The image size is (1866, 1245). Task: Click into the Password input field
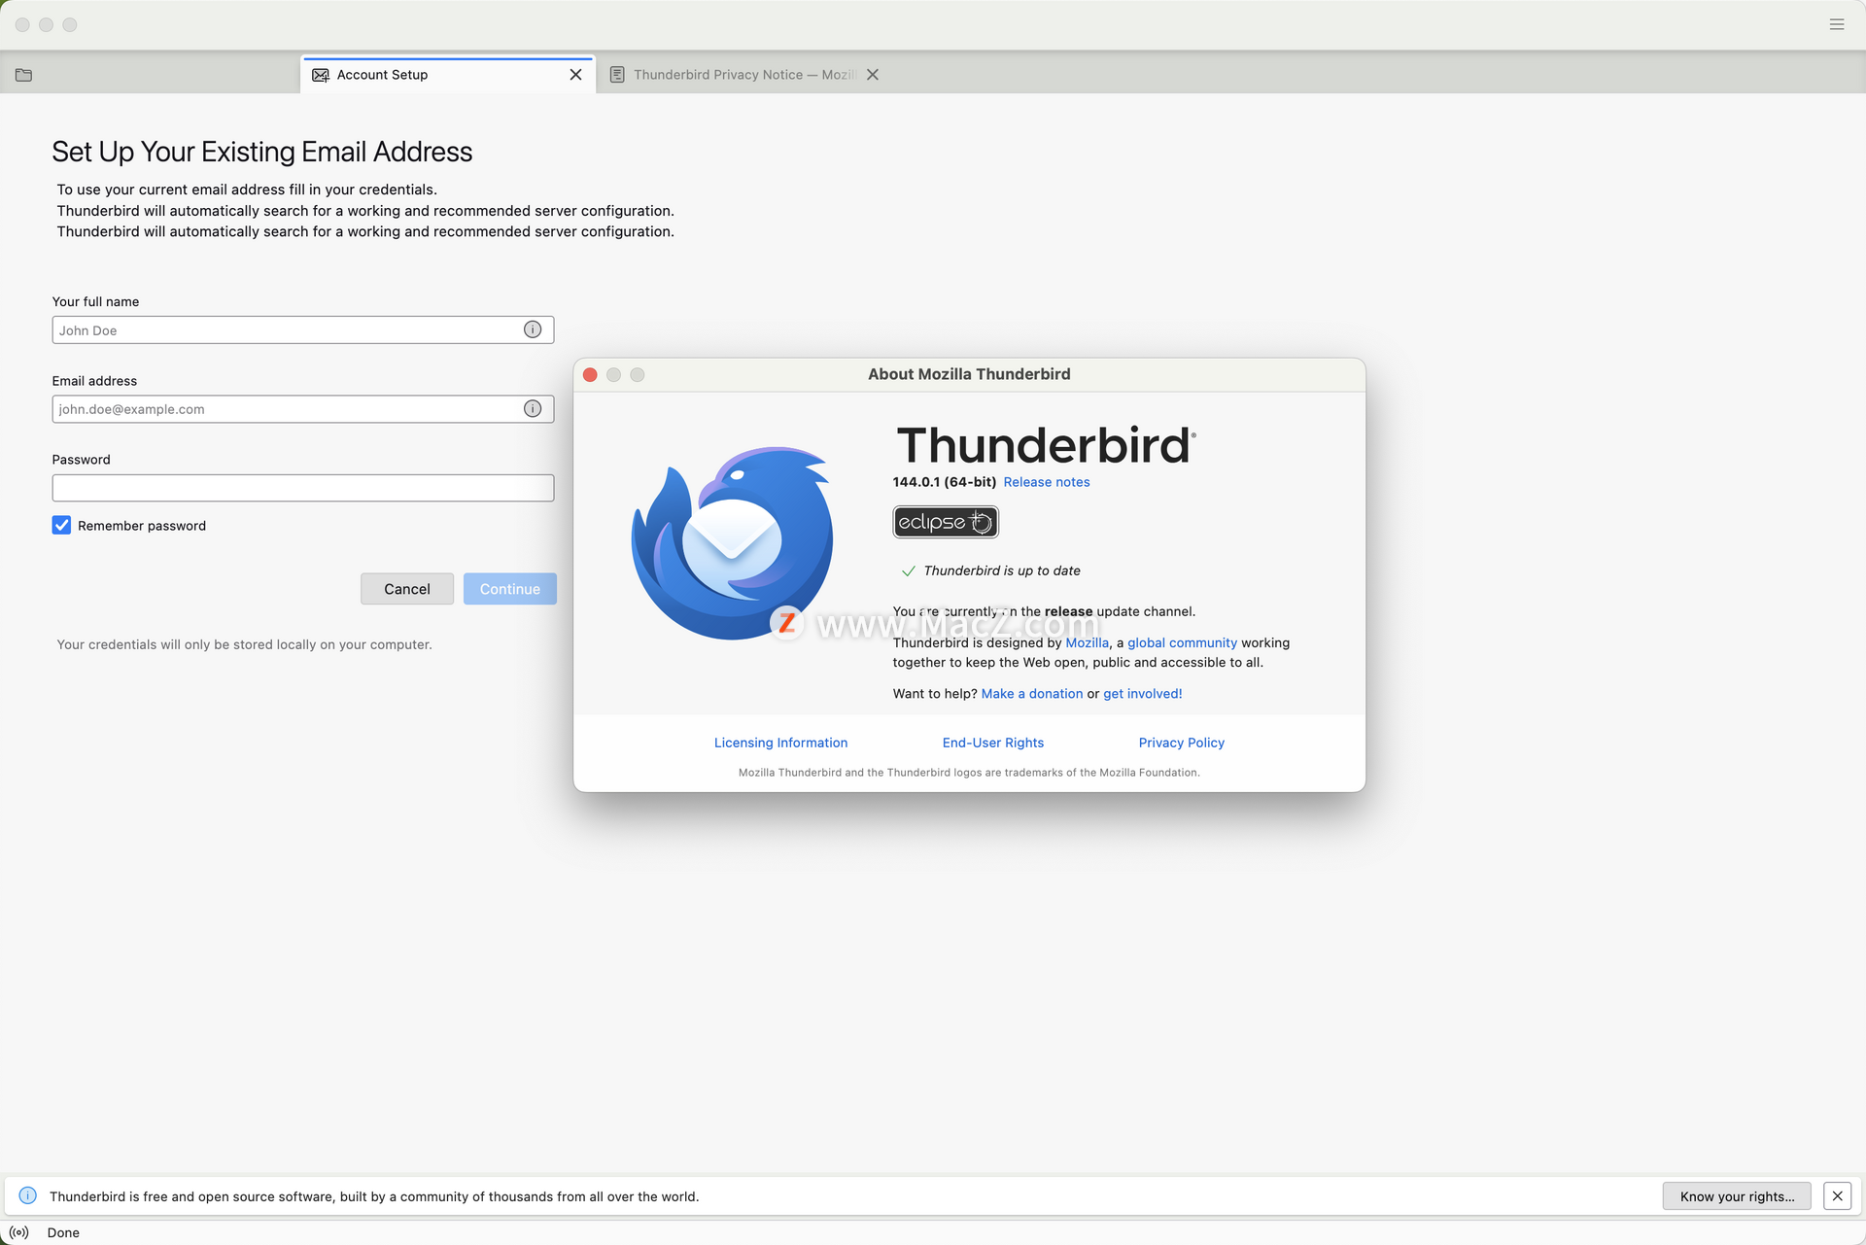click(x=302, y=488)
